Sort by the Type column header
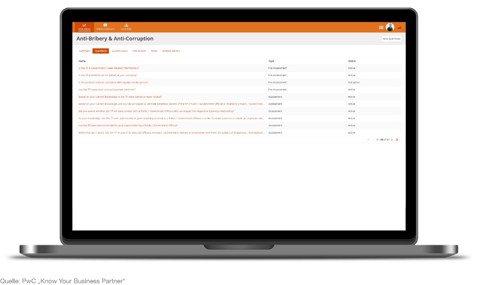This screenshot has height=285, width=478. click(x=271, y=61)
